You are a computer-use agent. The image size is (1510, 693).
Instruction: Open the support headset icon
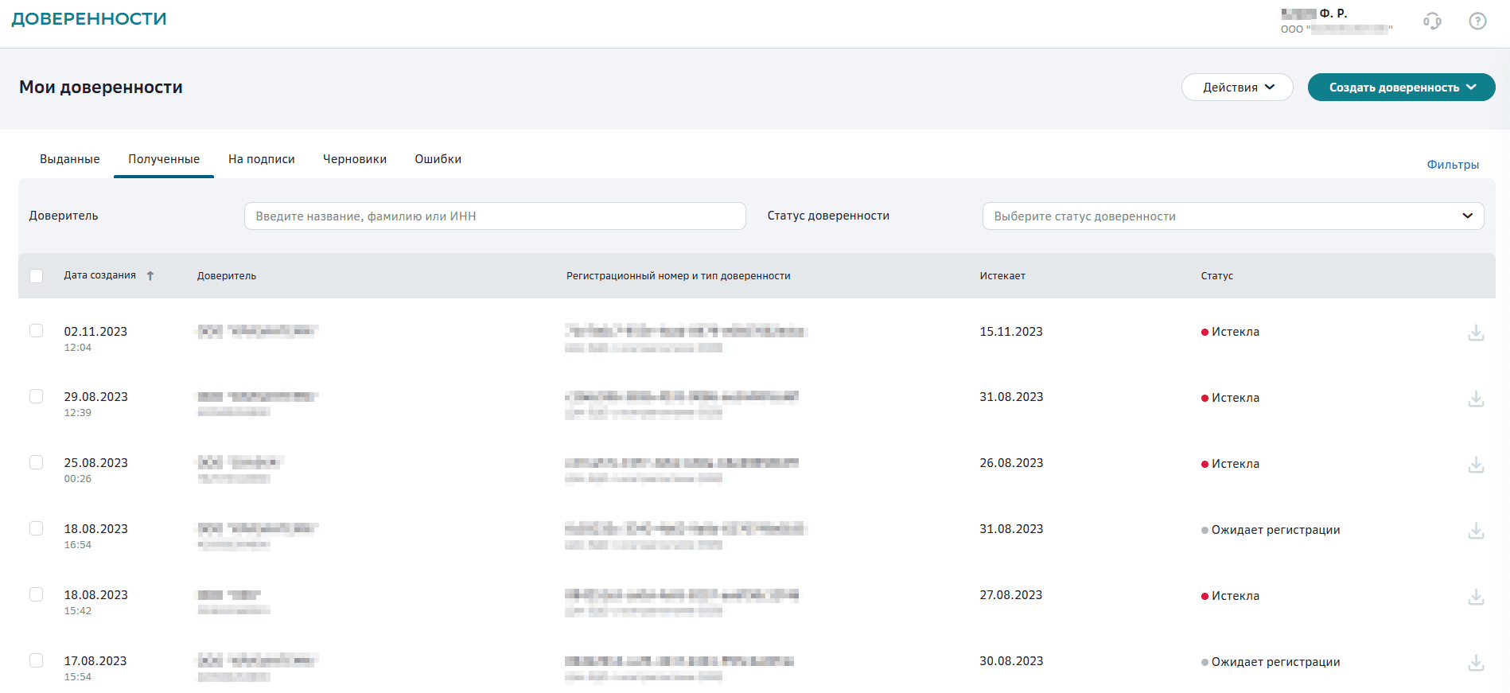(1432, 21)
